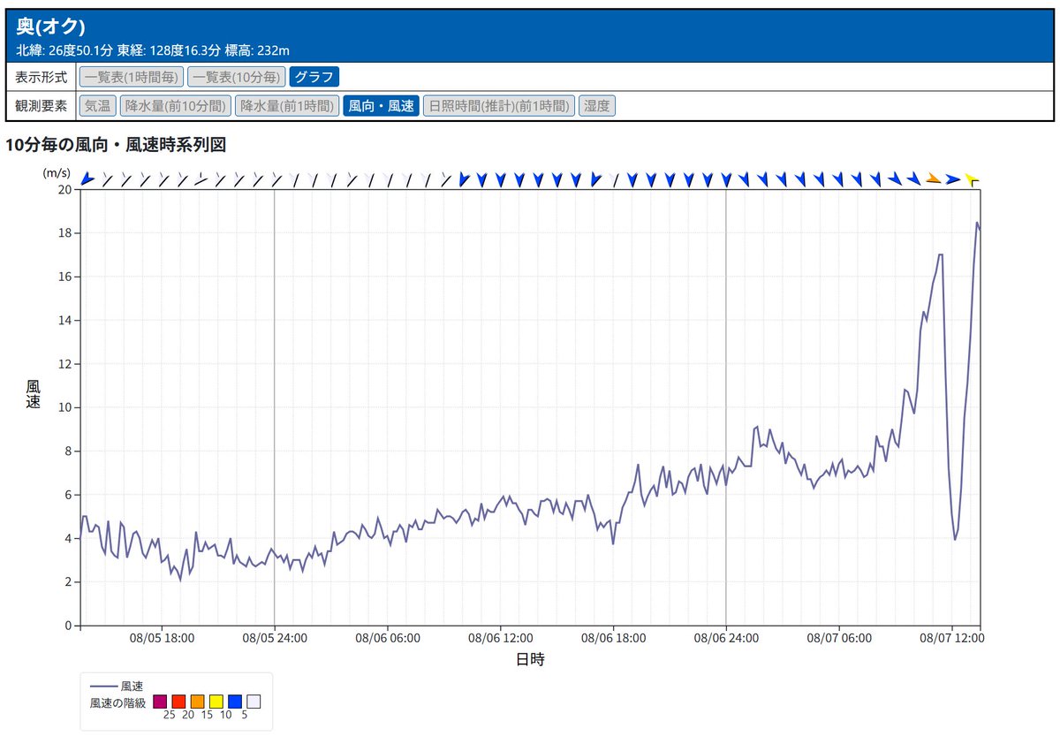Click the 08/07 12:00 axis label

point(952,637)
